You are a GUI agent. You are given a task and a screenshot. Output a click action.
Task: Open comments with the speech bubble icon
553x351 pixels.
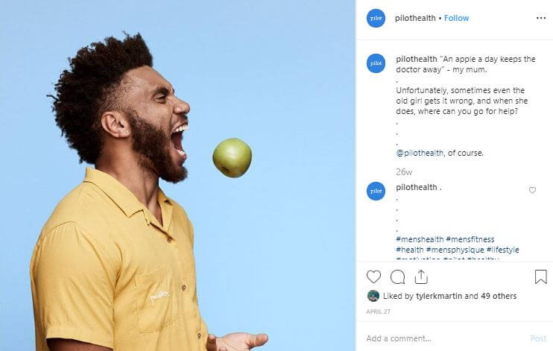[397, 277]
